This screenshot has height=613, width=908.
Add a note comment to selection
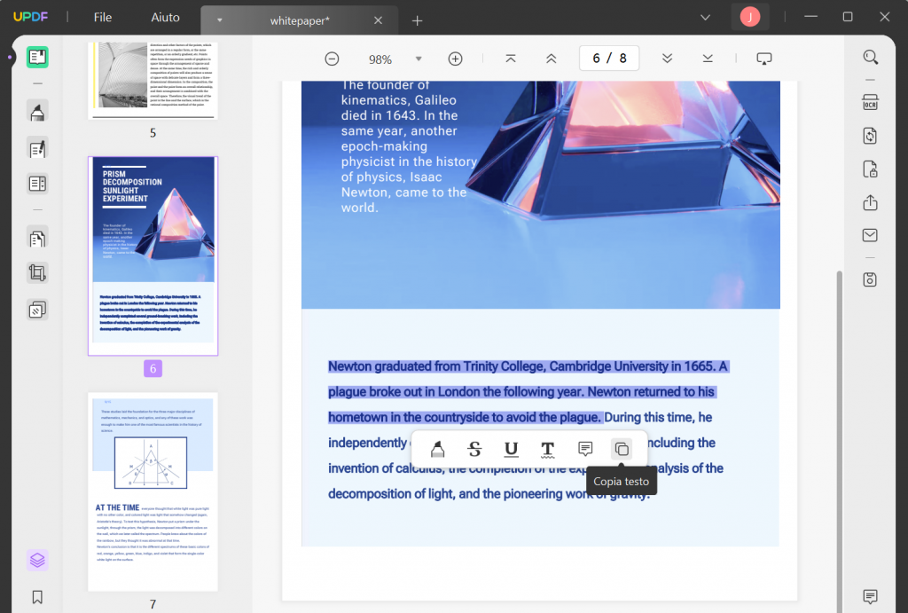pos(585,449)
